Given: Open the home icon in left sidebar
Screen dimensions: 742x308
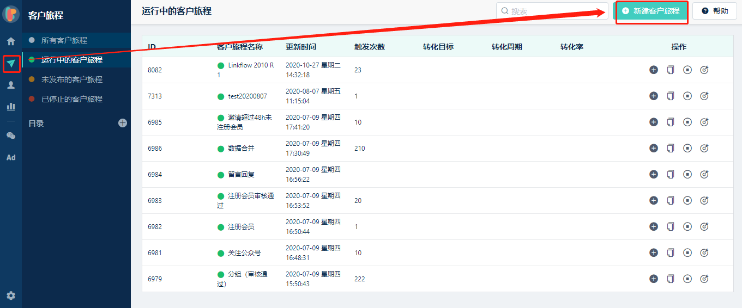Looking at the screenshot, I should point(10,41).
